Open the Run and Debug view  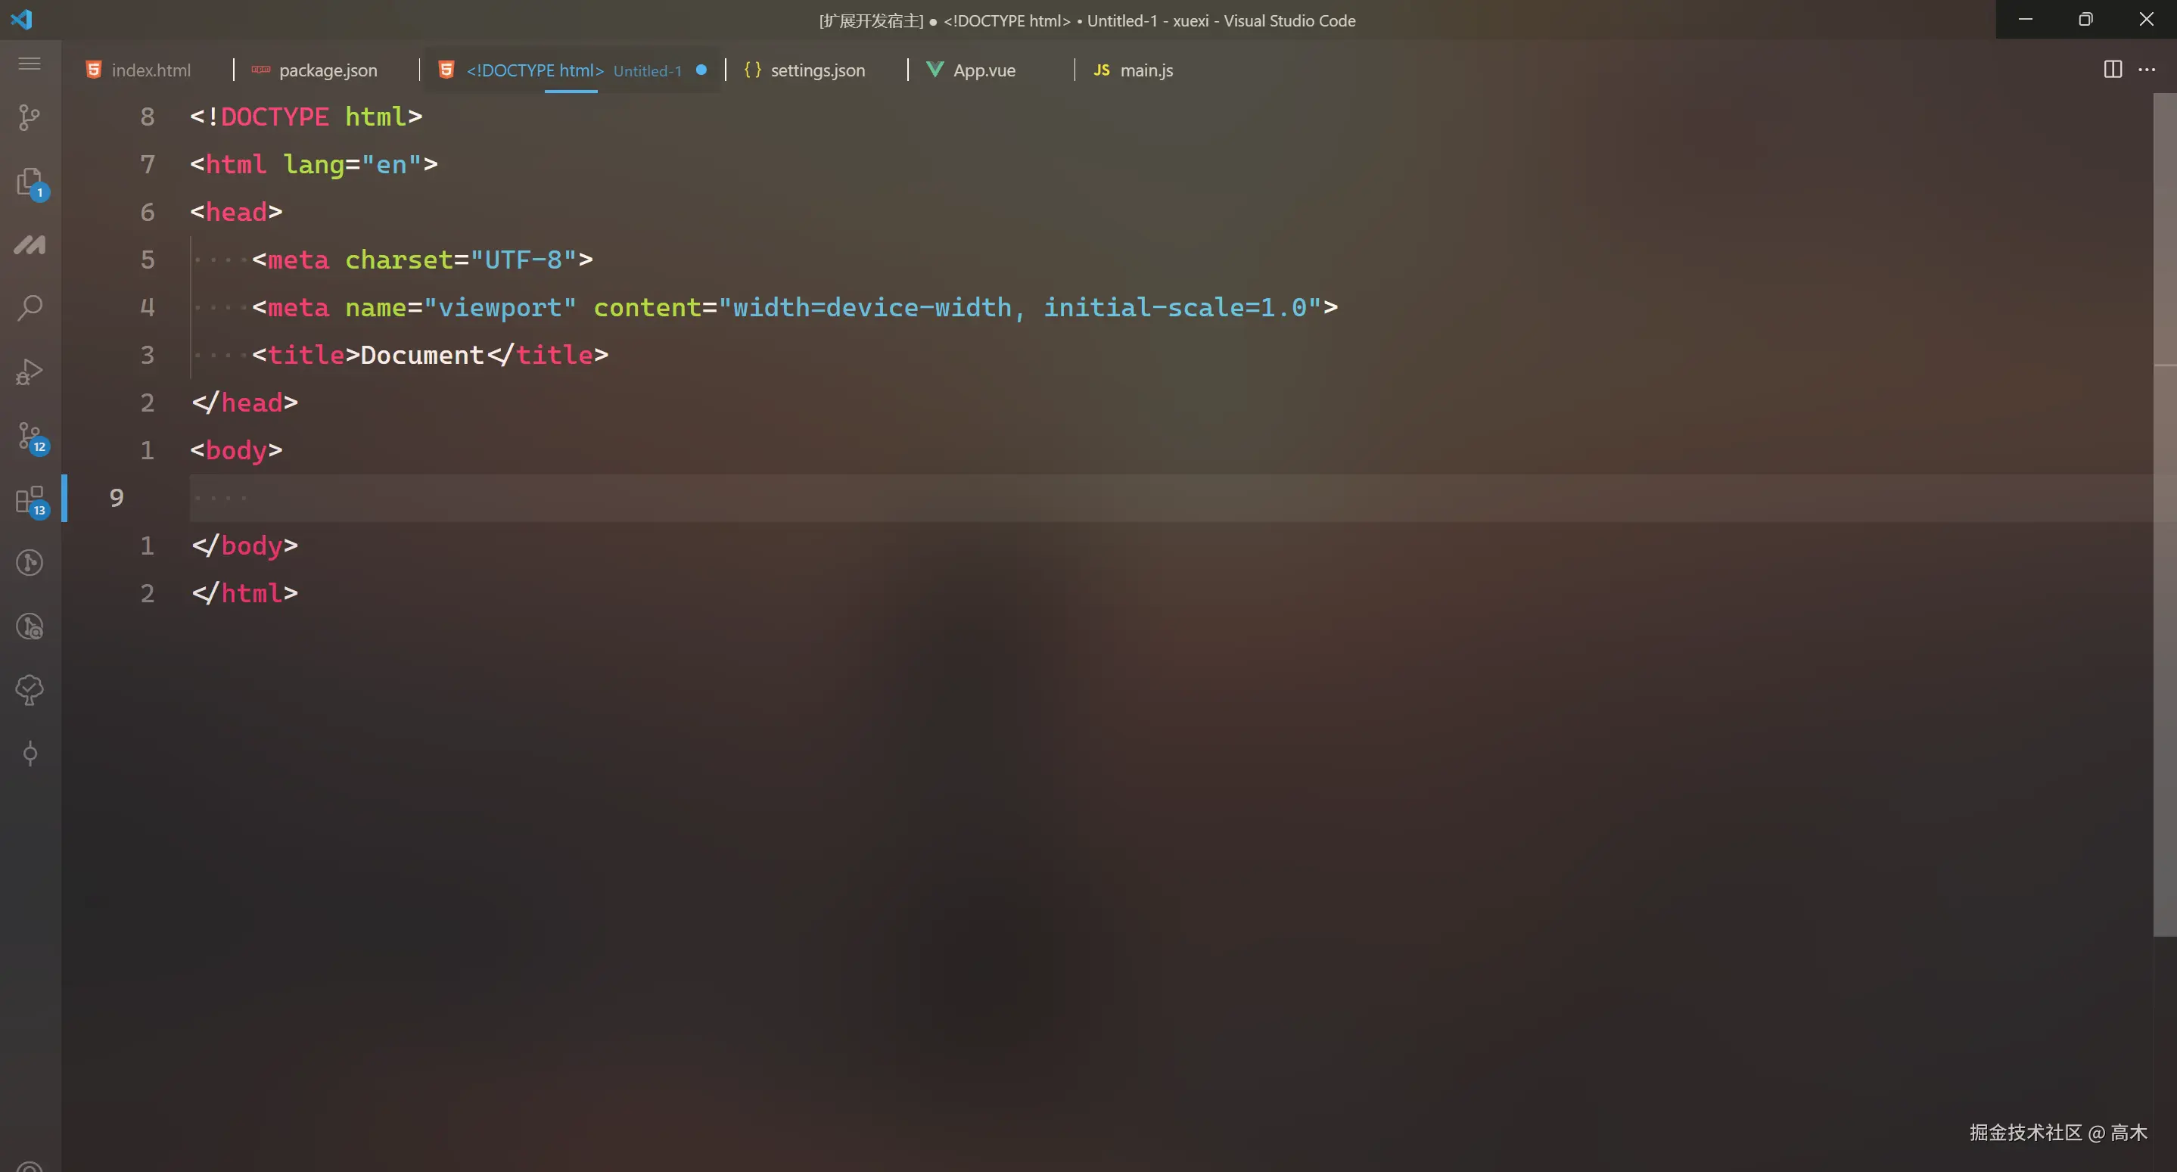coord(30,371)
